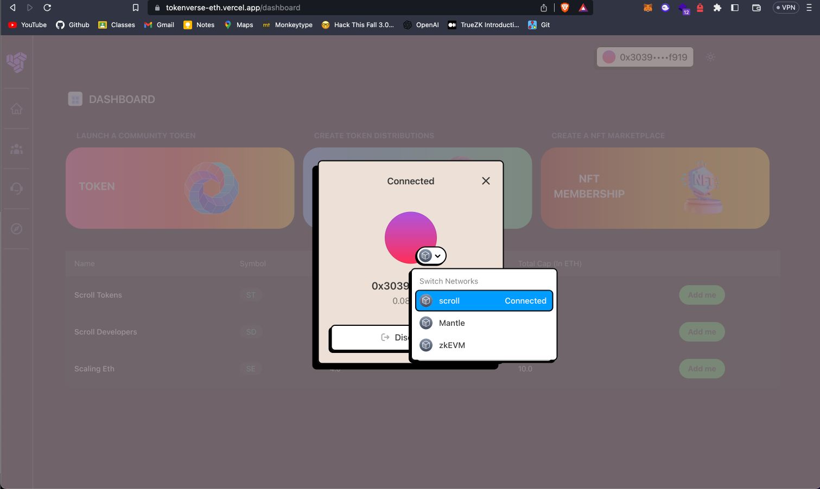Image resolution: width=820 pixels, height=489 pixels.
Task: Click Brave Rewards triangle icon
Action: pyautogui.click(x=583, y=8)
